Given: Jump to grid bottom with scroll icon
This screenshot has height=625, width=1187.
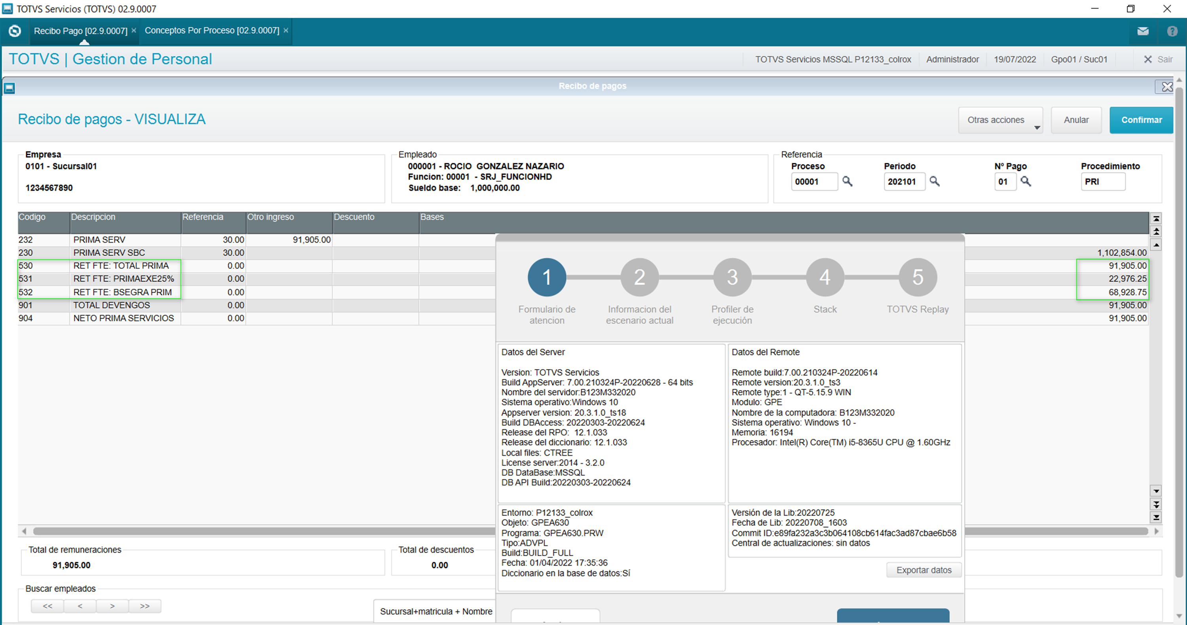Looking at the screenshot, I should (x=1156, y=517).
